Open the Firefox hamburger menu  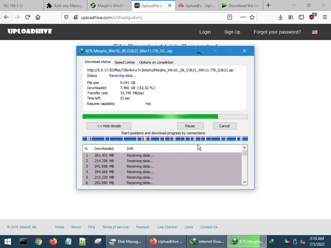tap(325, 17)
